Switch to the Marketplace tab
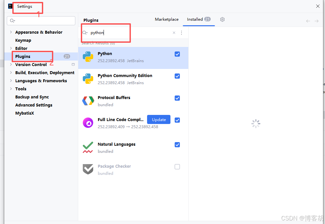This screenshot has width=325, height=224. [x=167, y=19]
